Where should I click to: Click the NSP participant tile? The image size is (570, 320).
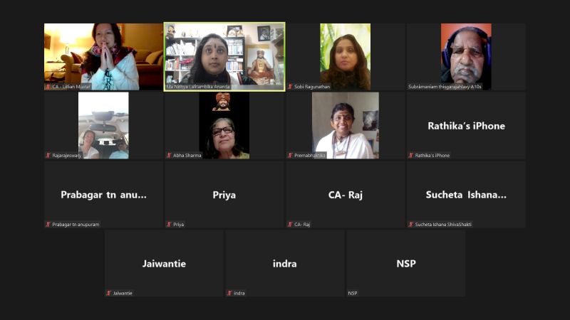405,263
